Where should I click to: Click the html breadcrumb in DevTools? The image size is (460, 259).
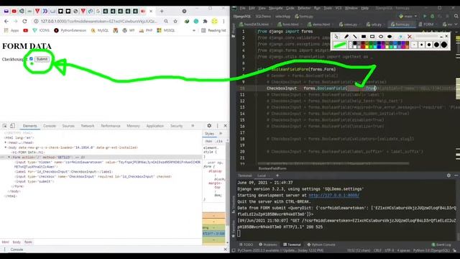point(6,242)
